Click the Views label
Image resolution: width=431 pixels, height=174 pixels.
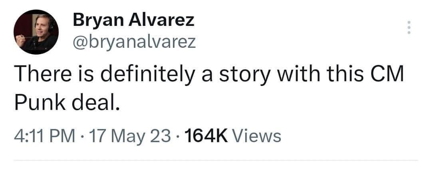[x=257, y=137]
